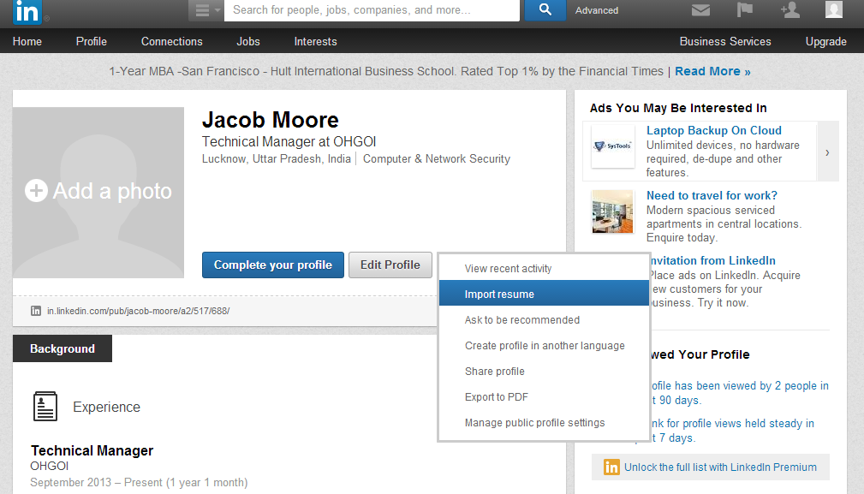Open the messages envelope icon
Screen dimensions: 864x494
coord(700,10)
